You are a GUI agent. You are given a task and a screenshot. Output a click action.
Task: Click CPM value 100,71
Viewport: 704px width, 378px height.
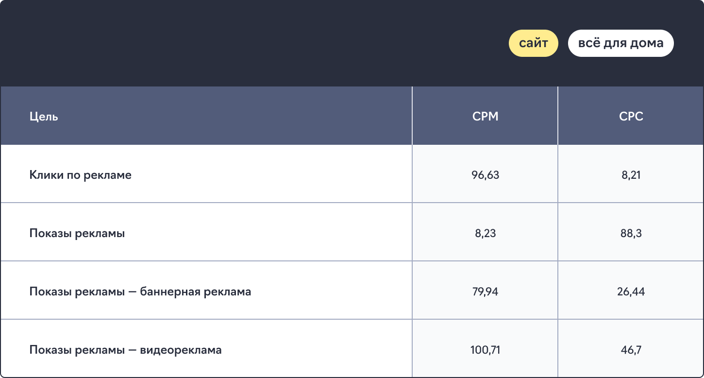click(x=485, y=350)
